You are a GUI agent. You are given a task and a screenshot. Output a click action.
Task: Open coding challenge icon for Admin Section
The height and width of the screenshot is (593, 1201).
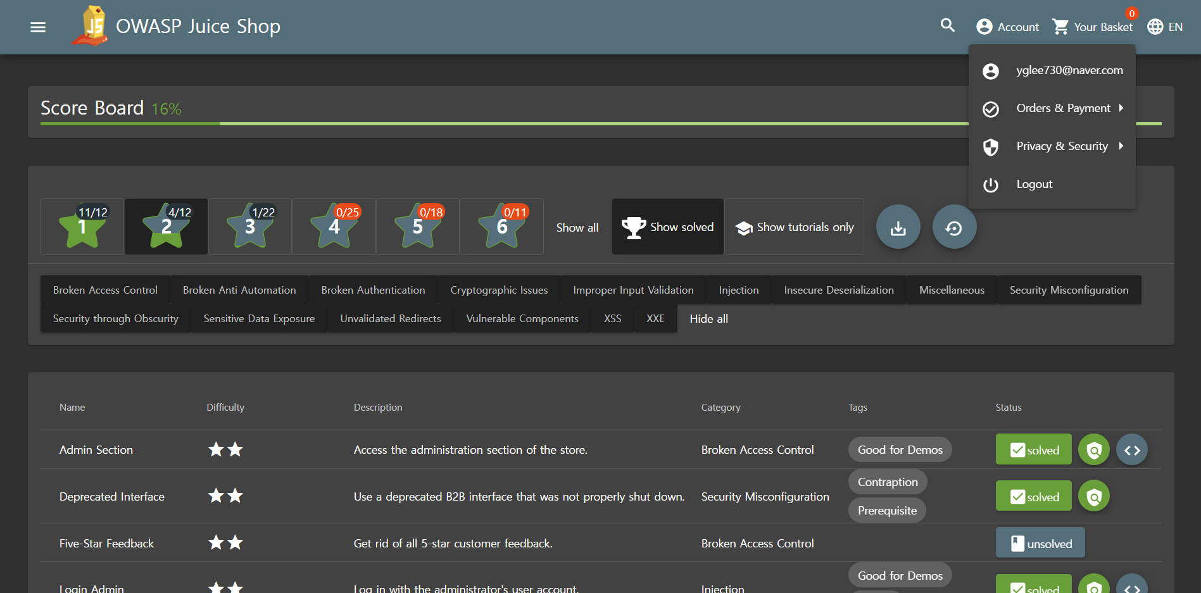(x=1132, y=449)
